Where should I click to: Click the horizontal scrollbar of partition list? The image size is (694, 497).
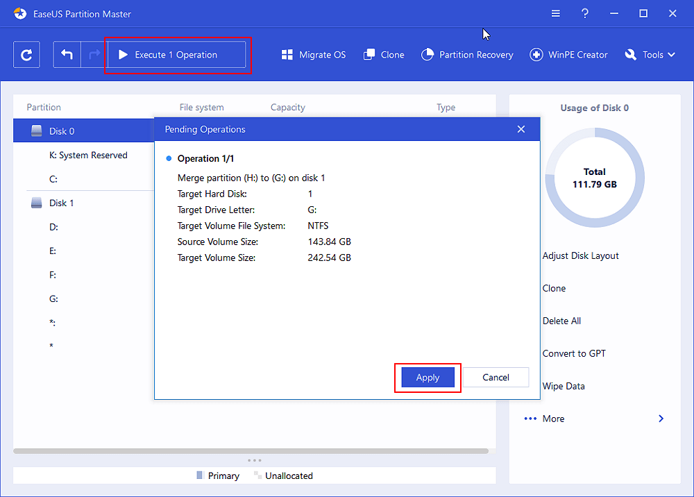point(251,451)
